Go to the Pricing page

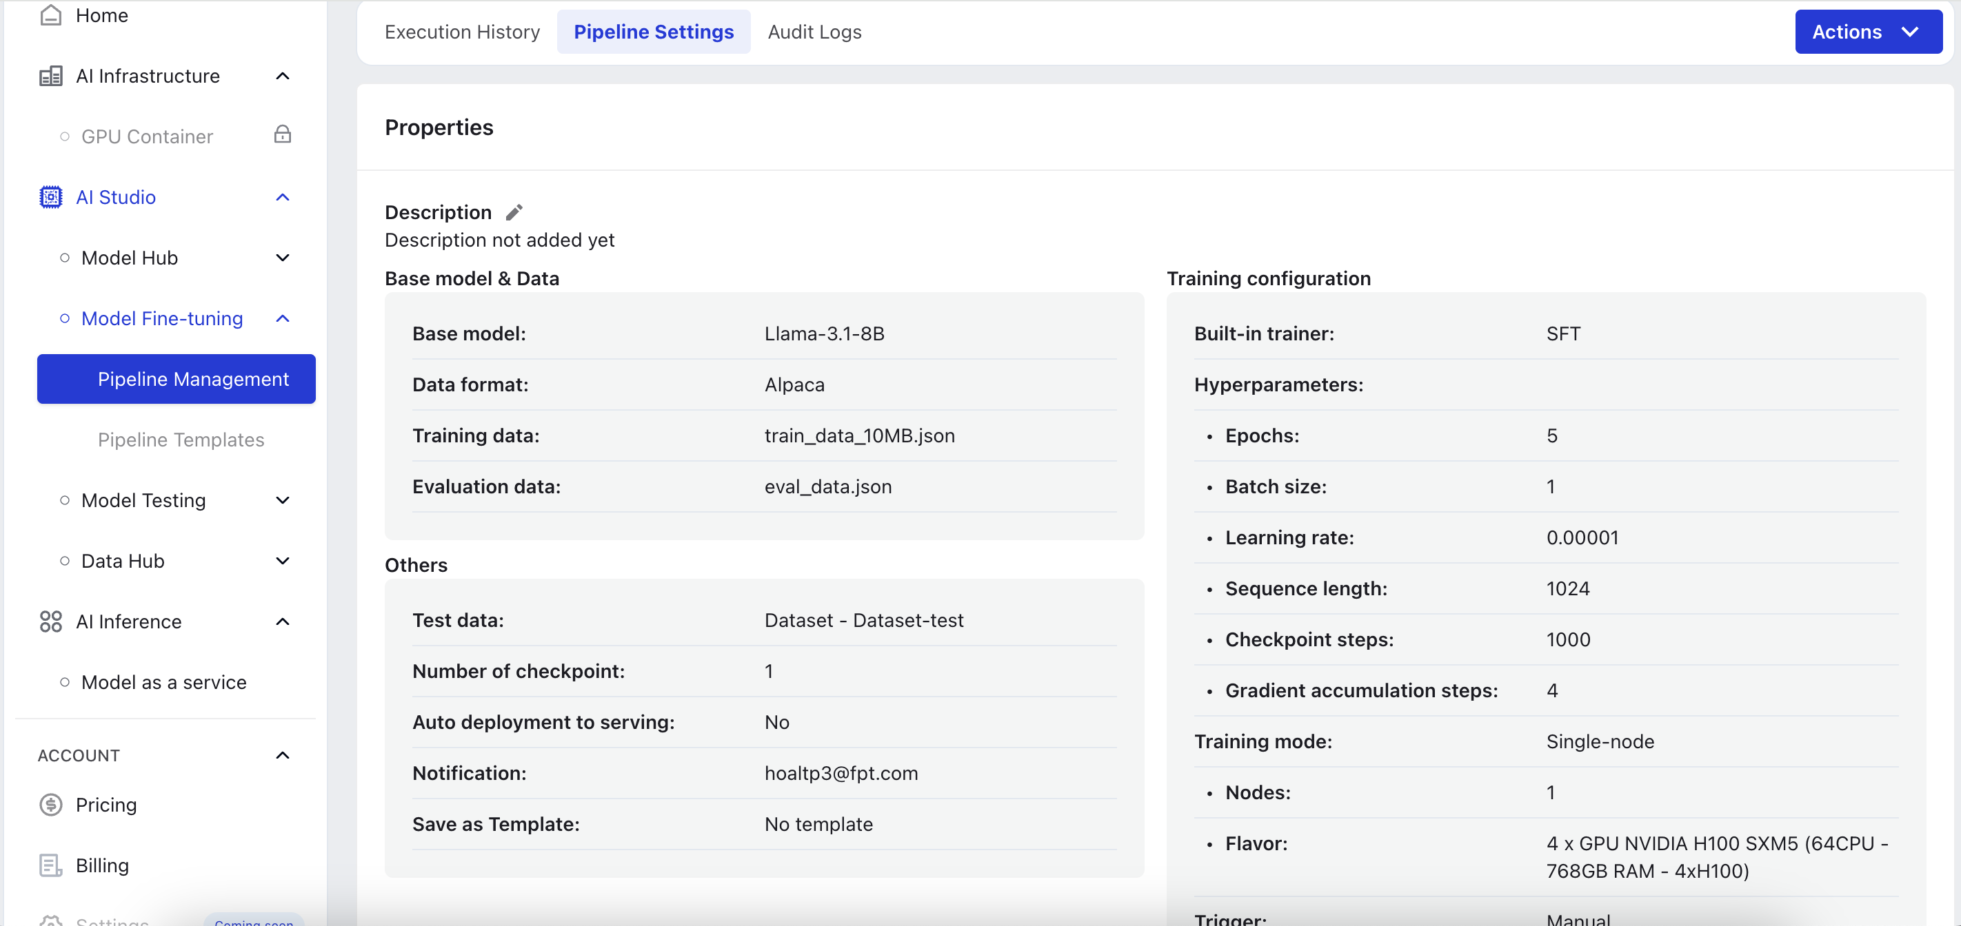coord(105,805)
